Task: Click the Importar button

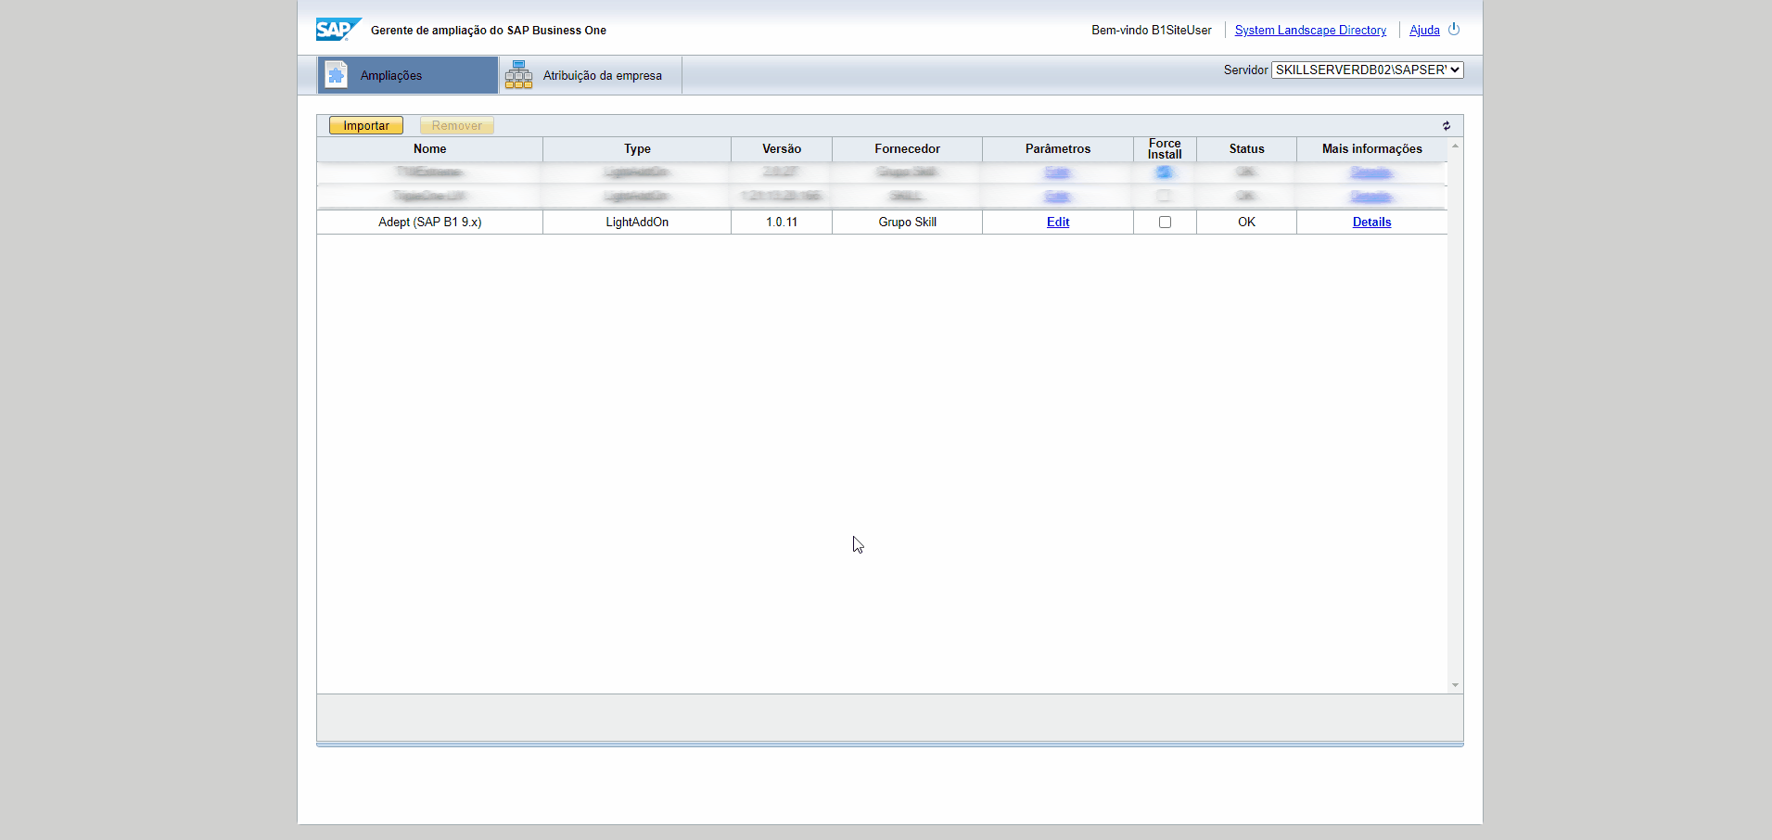Action: point(366,125)
